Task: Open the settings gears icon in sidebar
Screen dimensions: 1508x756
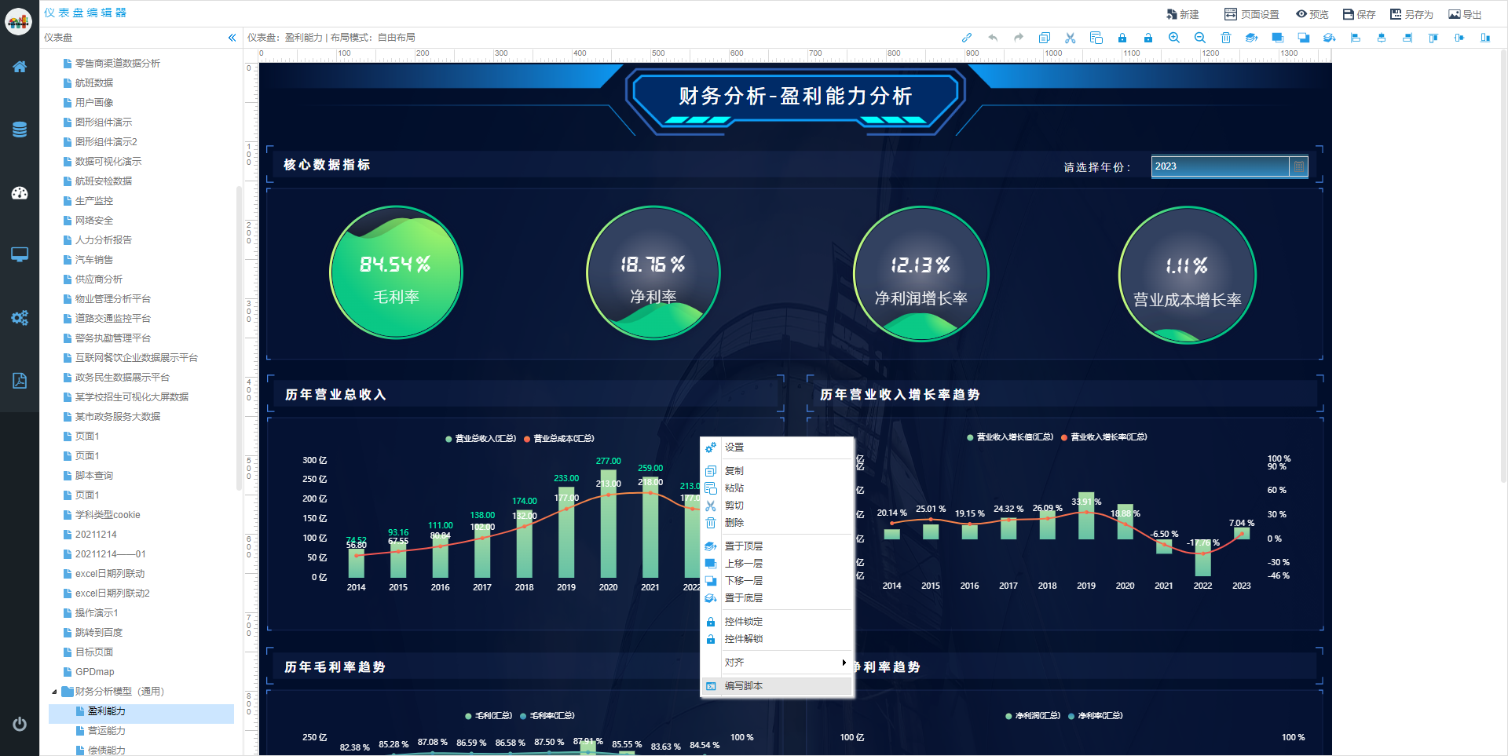Action: (20, 318)
